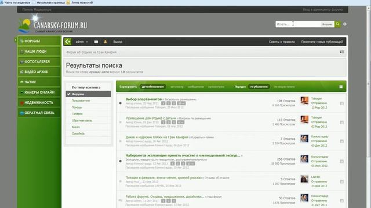Tick the checkbox for Набираются желающие topic
Screen dimensions: 371x208
pos(341,161)
